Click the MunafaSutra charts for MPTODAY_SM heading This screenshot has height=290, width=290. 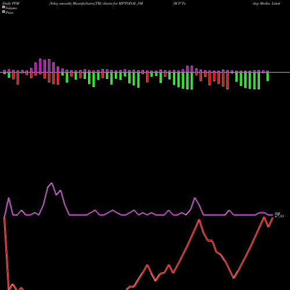click(96, 3)
